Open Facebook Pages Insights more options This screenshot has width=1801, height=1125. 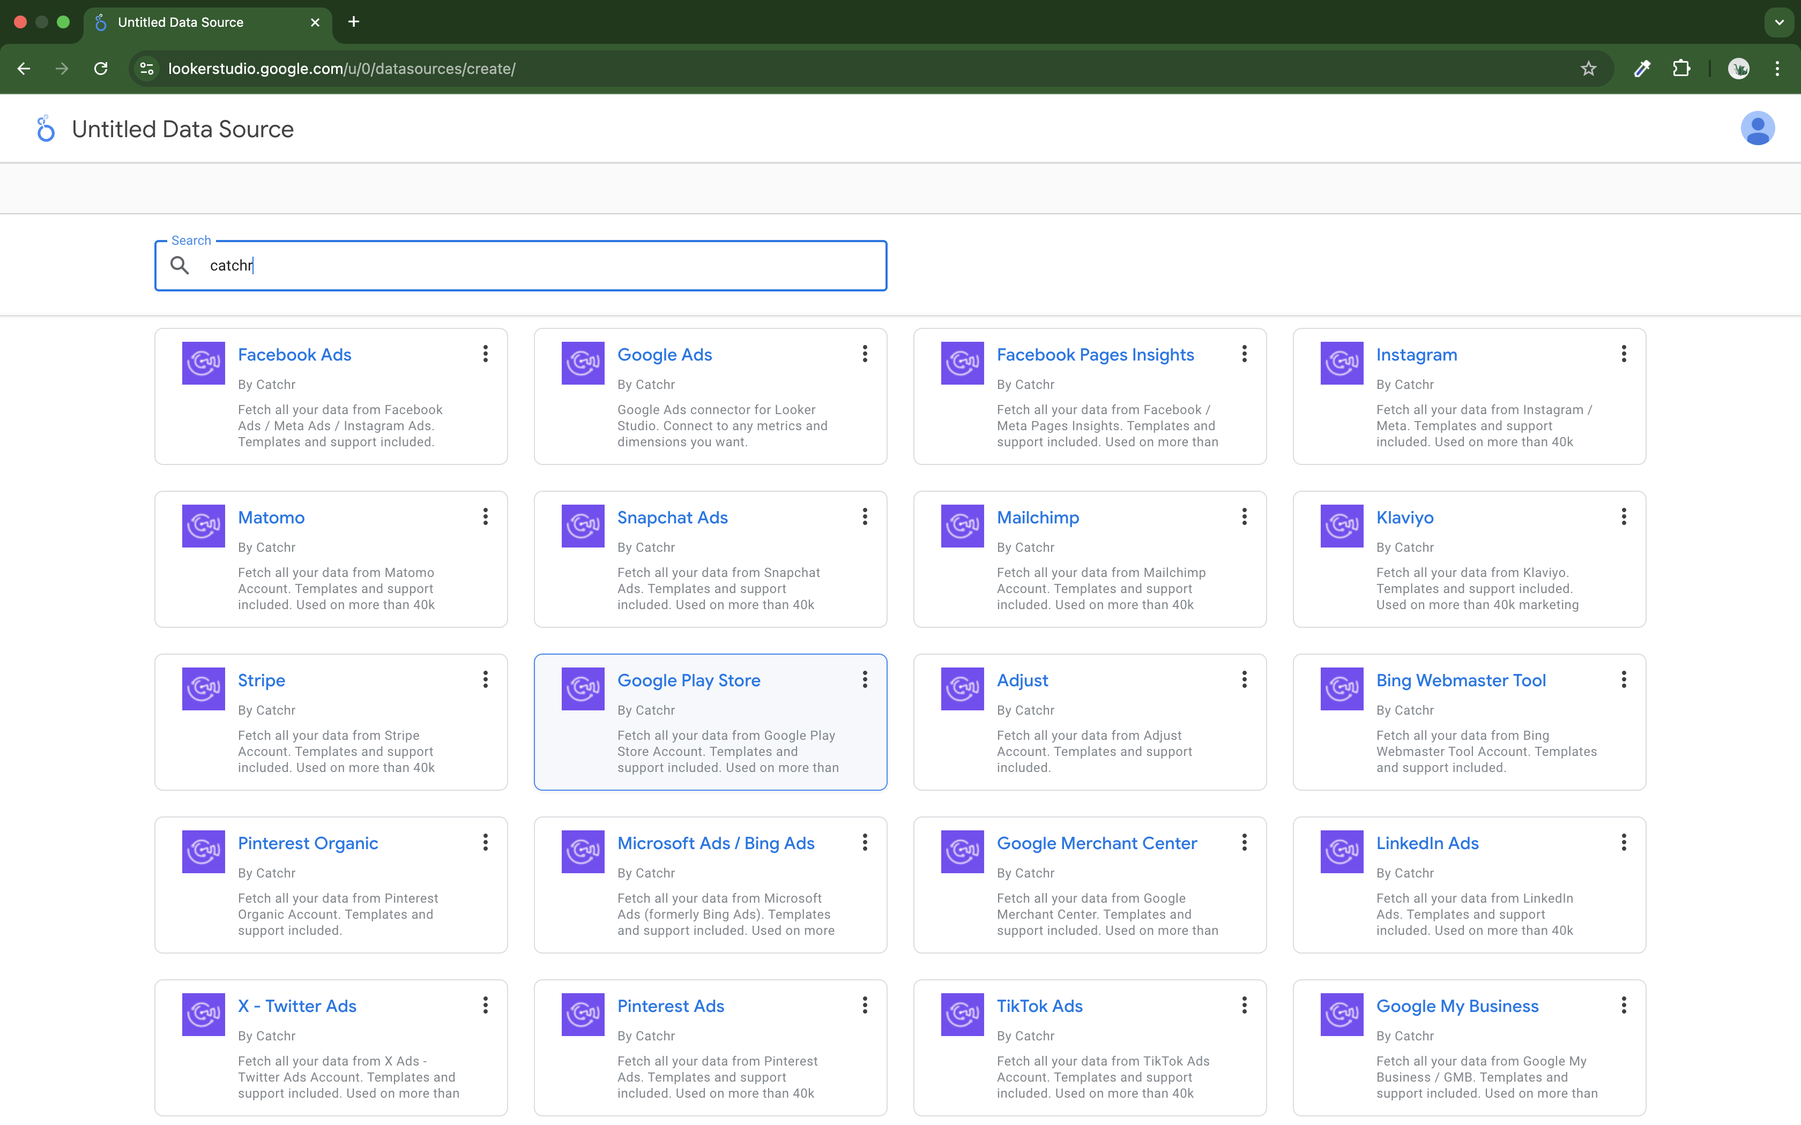pyautogui.click(x=1244, y=354)
